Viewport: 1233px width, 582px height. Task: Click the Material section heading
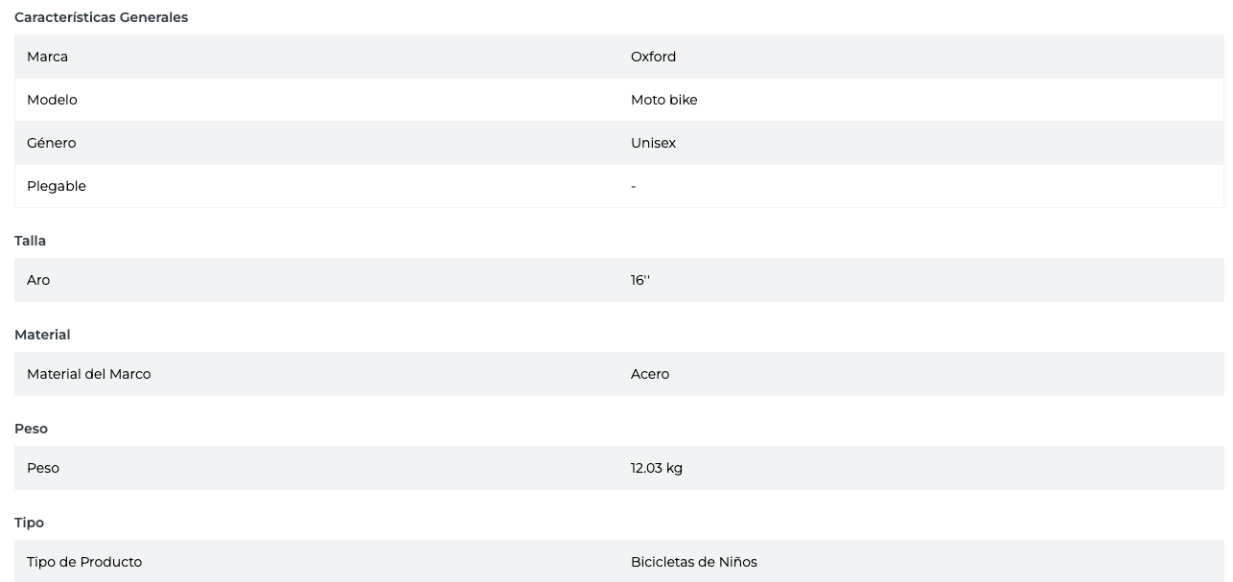[42, 335]
